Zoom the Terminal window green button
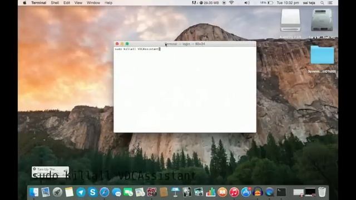356x200 pixels. (x=127, y=44)
